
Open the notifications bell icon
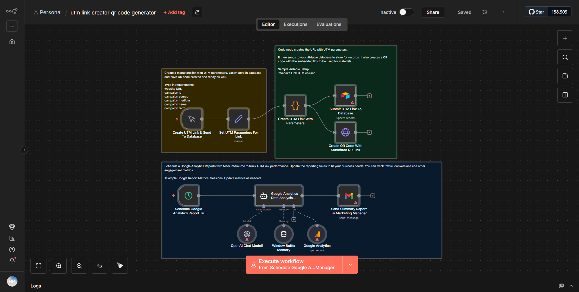tap(12, 261)
